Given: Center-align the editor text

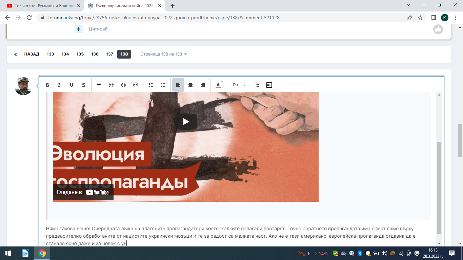Looking at the screenshot, I should coord(190,85).
